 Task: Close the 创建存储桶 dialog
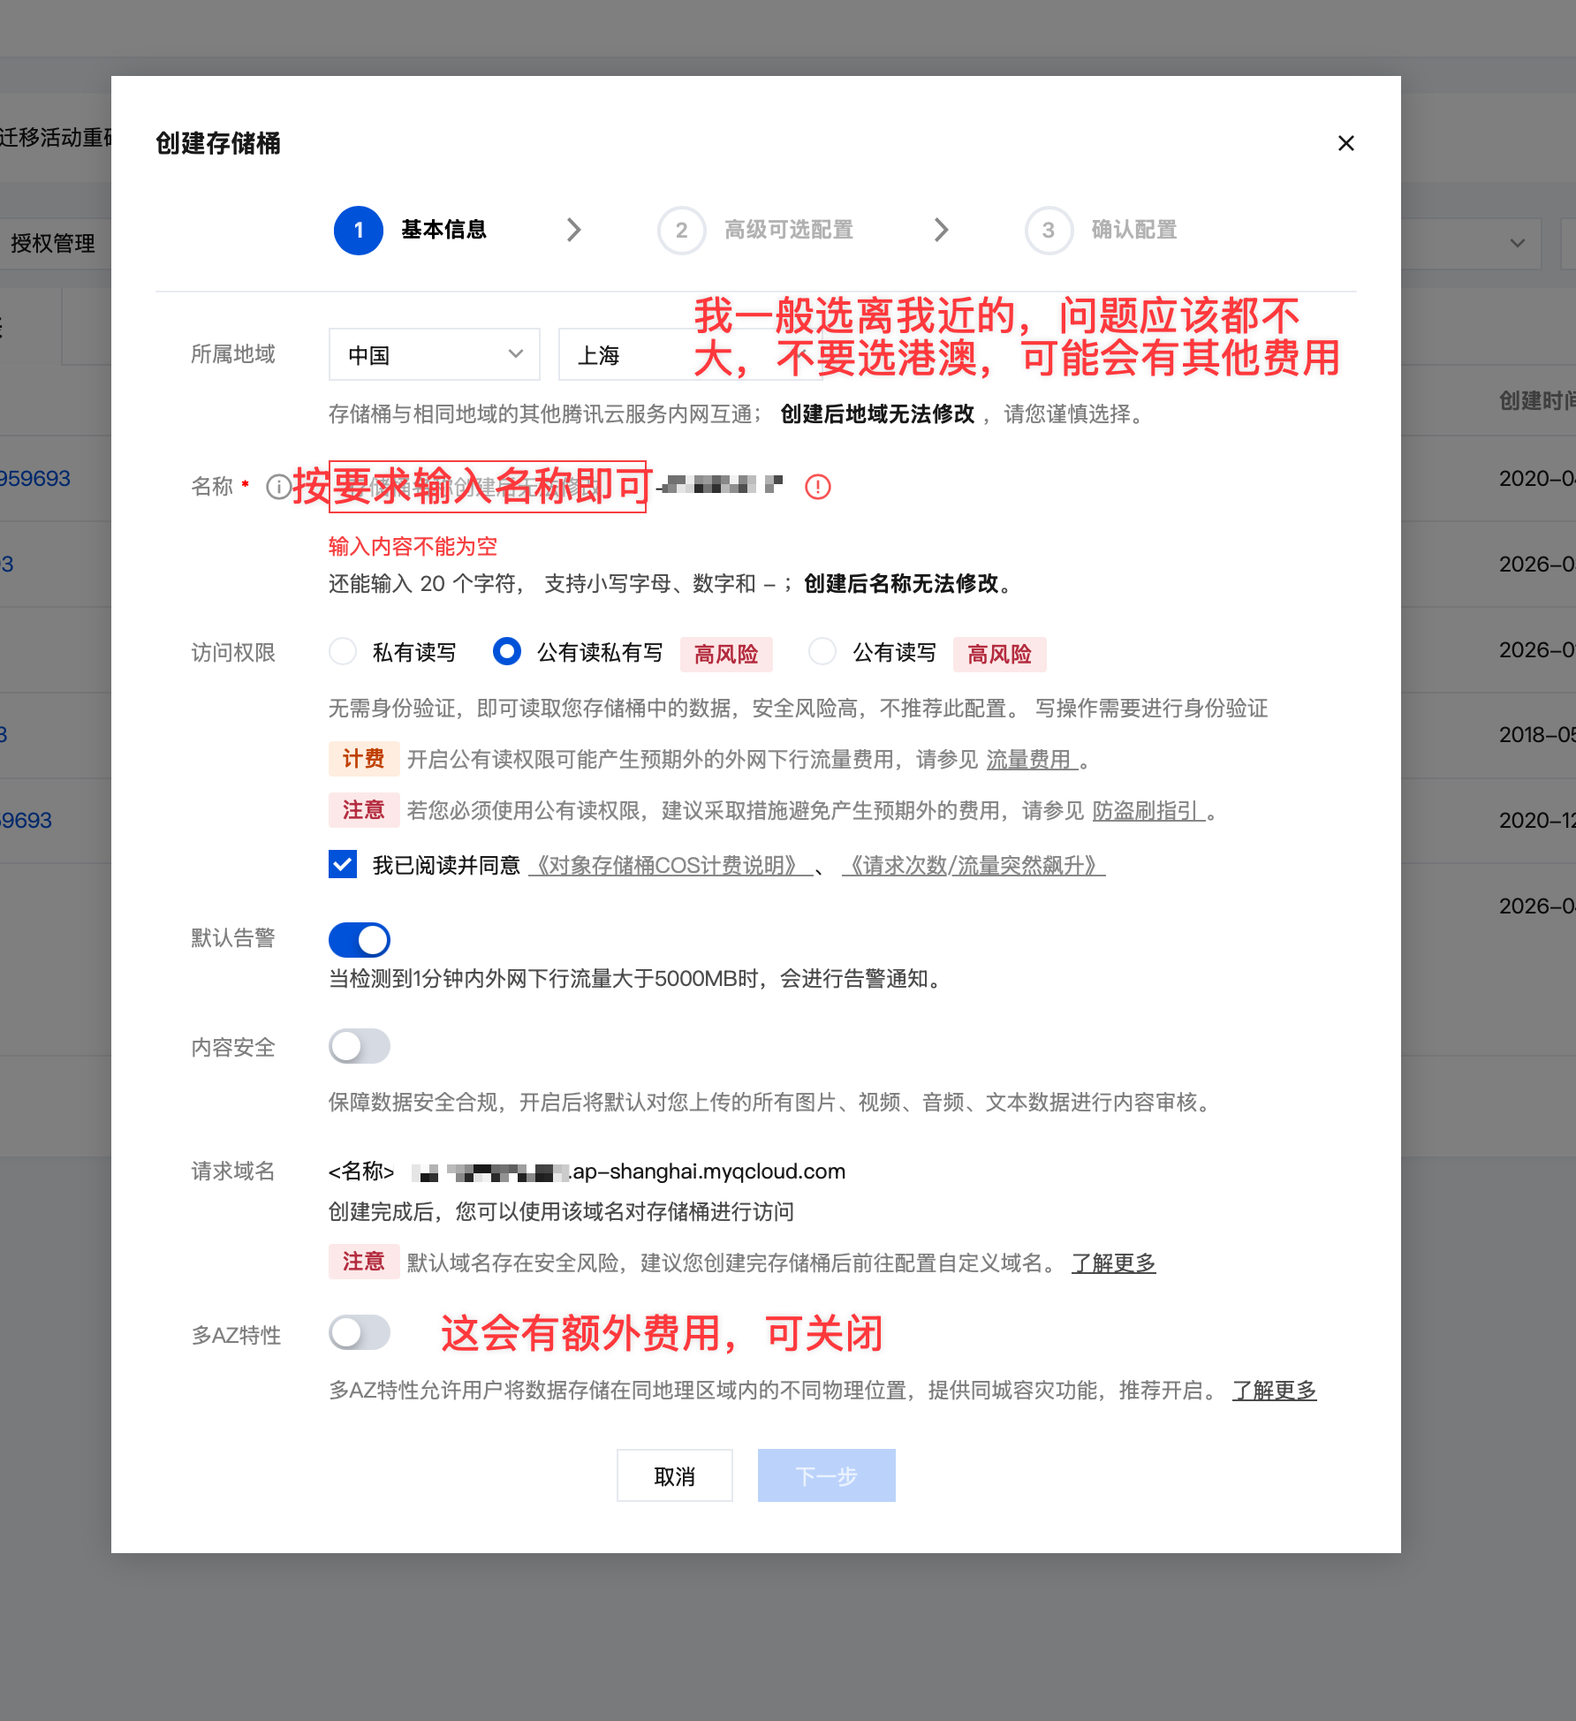(x=1345, y=143)
